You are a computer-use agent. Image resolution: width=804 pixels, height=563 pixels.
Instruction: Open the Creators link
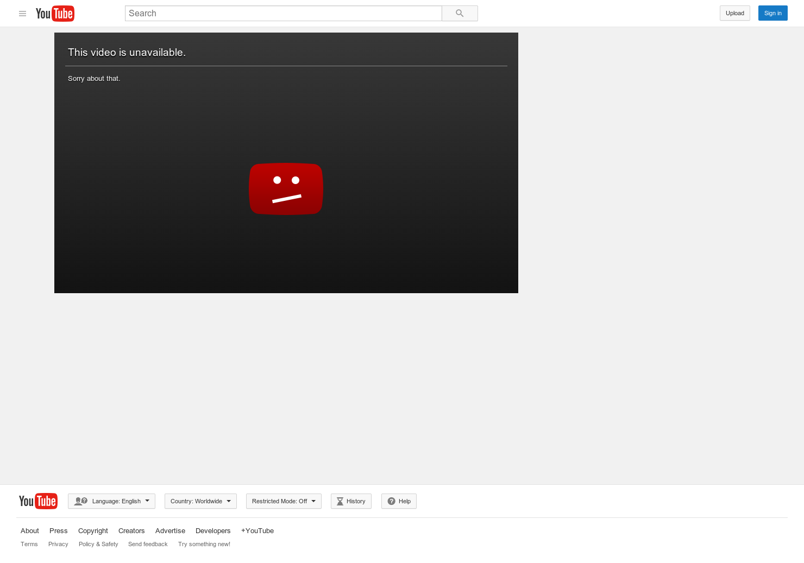[x=131, y=531]
